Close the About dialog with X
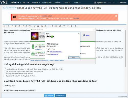Screen dimensions: 128x98 [x=79, y=33]
